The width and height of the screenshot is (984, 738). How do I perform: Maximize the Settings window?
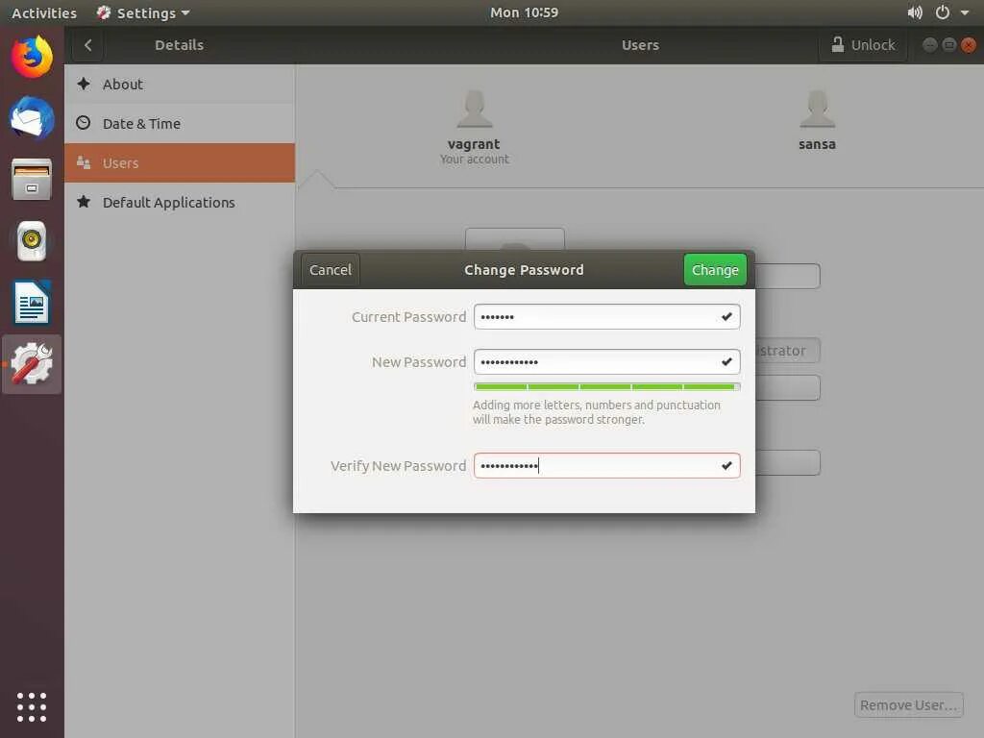tap(948, 44)
